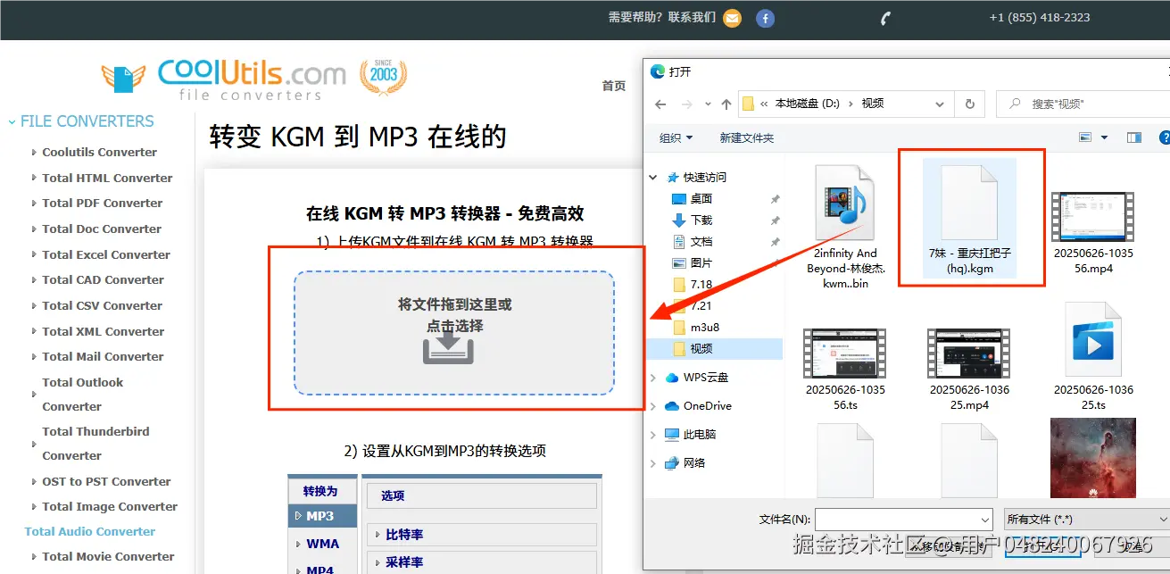Click the phone handset icon in header

click(886, 18)
